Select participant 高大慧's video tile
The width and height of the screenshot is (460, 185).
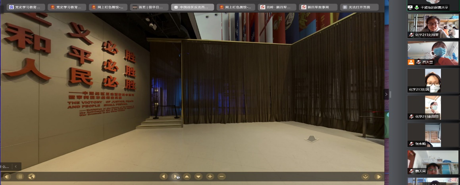point(433,53)
